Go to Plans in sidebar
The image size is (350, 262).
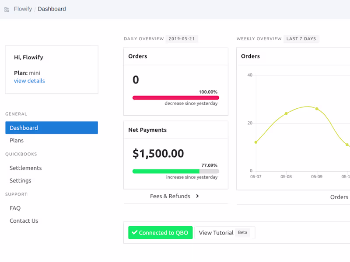coord(17,141)
